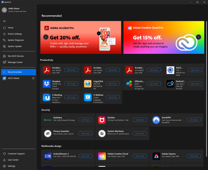Click Get it now for LingoClick
This screenshot has height=170, width=208.
coord(113,84)
